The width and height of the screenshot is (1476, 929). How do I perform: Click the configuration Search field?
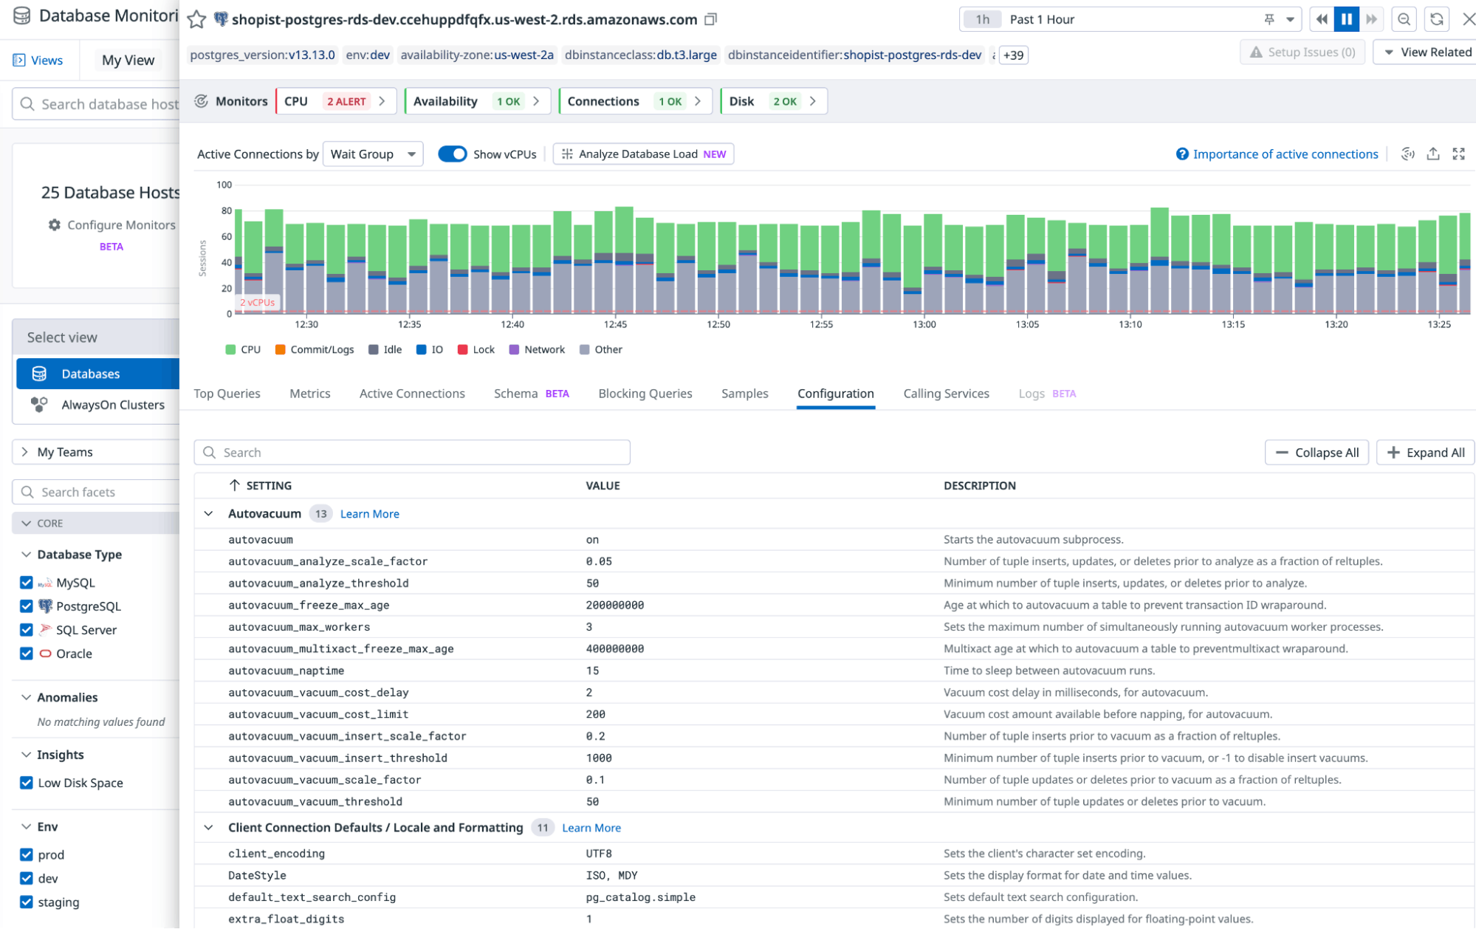[412, 452]
